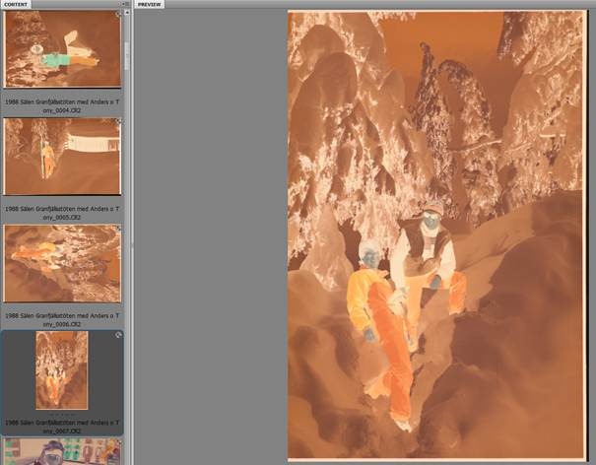Switch to the PREVIEW panel tab

pyautogui.click(x=149, y=4)
